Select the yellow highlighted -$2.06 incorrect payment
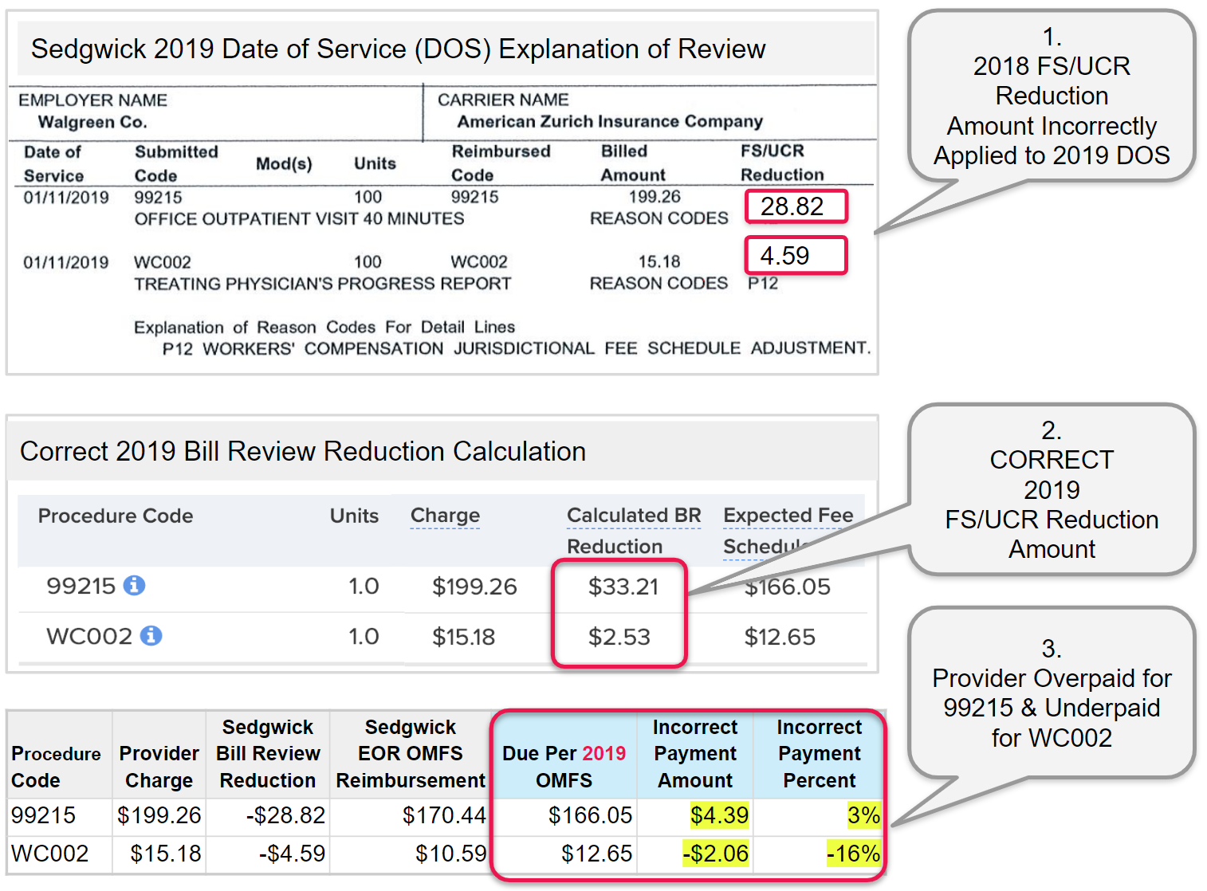1207x891 pixels. [x=715, y=854]
